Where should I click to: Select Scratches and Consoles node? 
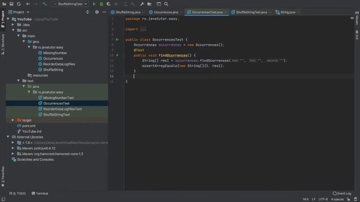point(35,159)
